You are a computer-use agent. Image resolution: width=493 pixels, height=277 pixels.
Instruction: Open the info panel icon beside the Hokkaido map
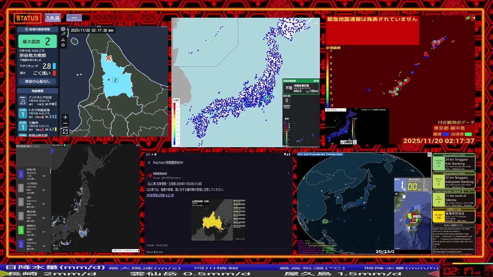coord(63,29)
